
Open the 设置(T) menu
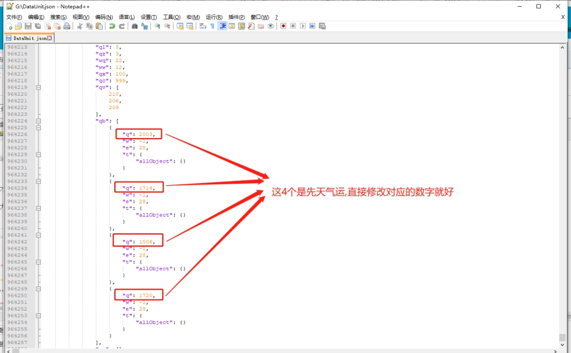(148, 17)
